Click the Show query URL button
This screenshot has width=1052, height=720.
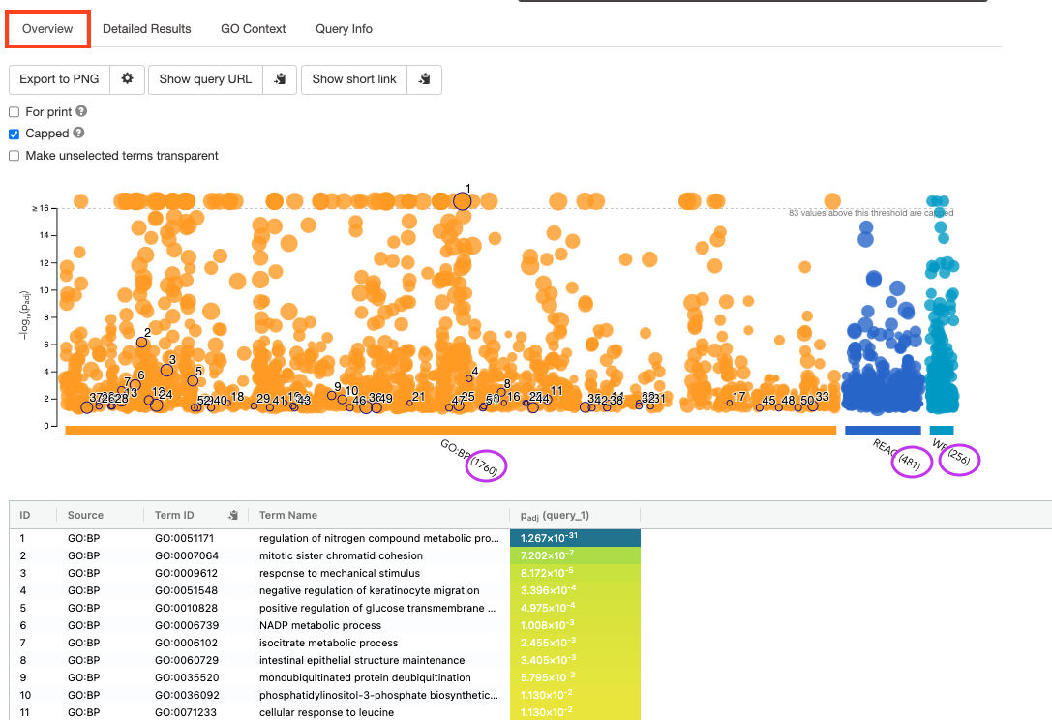coord(205,79)
